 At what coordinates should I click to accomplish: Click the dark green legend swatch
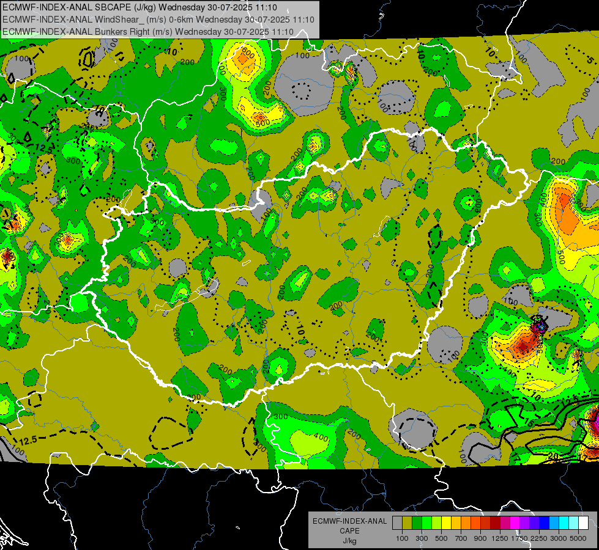417,523
